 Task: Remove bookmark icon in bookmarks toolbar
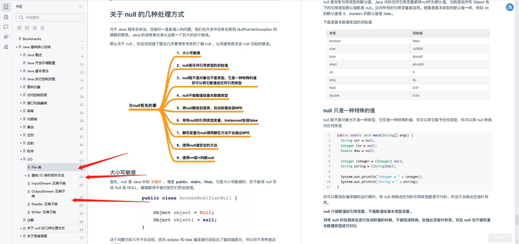coord(43,28)
